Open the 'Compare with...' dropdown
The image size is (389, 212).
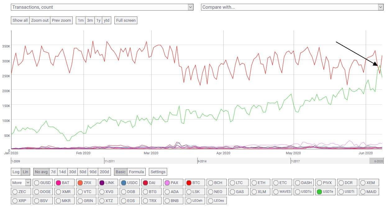(x=292, y=7)
